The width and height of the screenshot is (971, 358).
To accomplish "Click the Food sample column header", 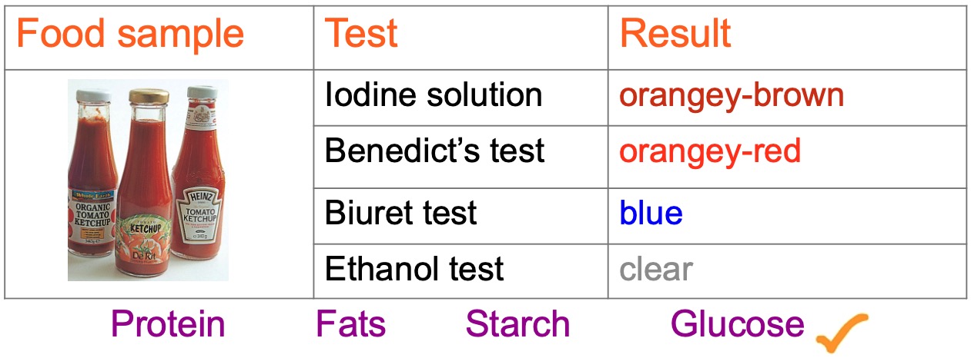I will [130, 35].
